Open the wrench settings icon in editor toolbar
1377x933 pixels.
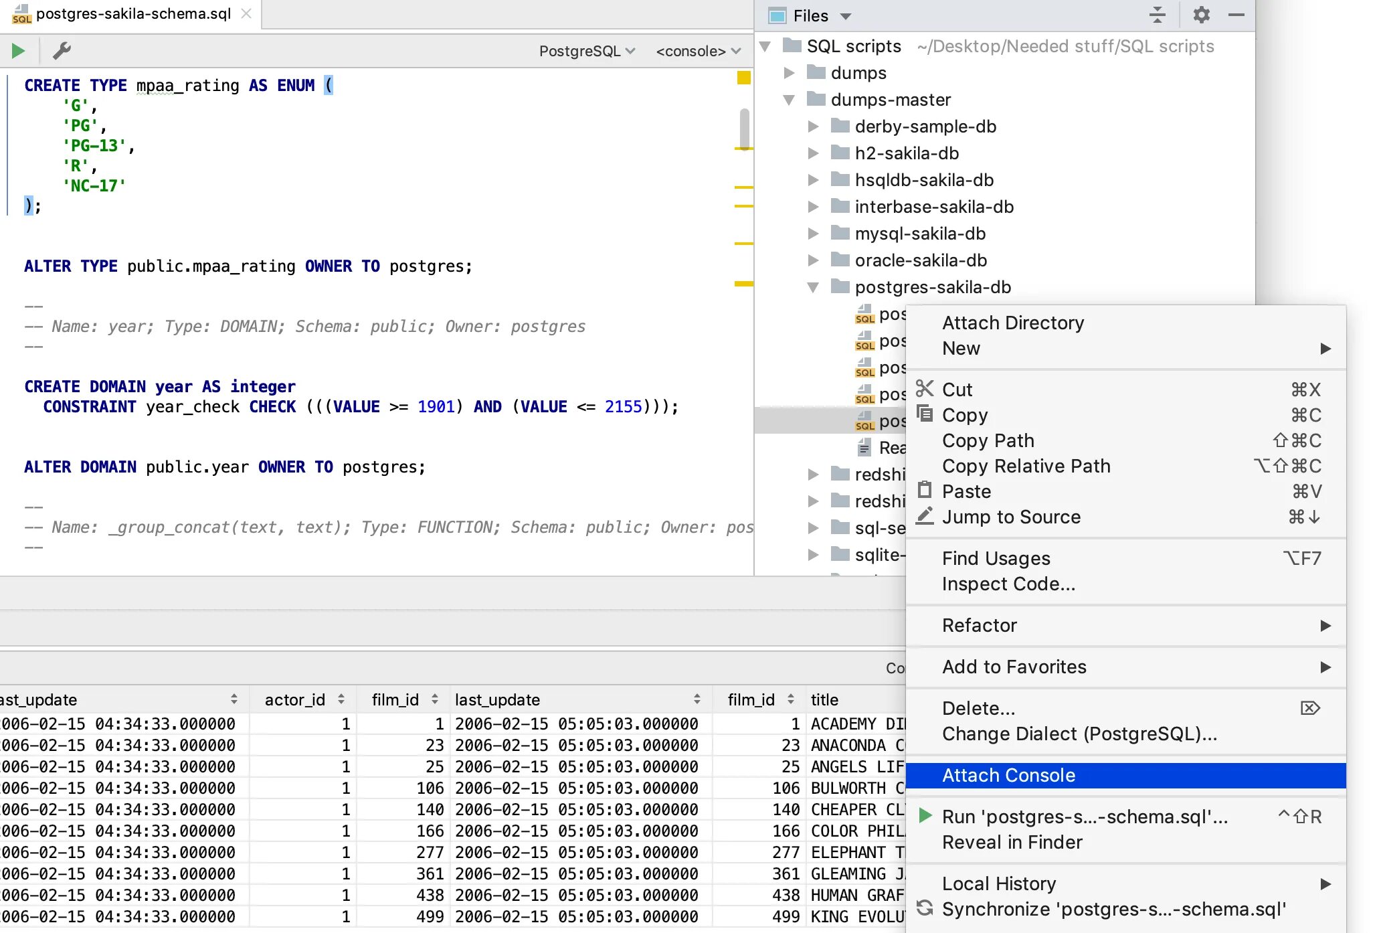point(62,51)
